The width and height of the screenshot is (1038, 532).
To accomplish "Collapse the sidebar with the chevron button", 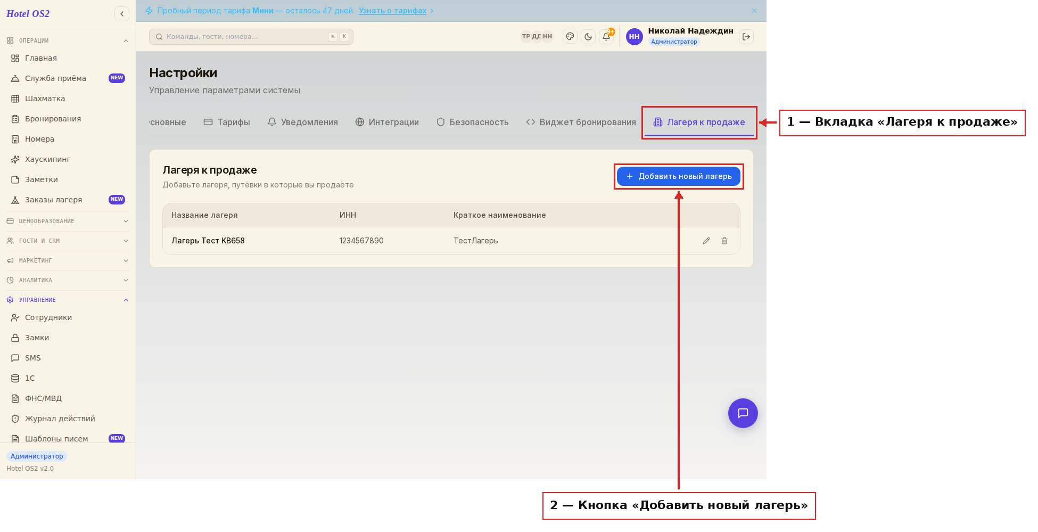I will pos(122,14).
